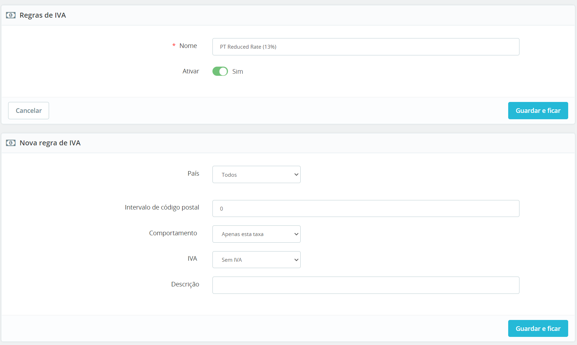Click into the Descrição input box

366,285
